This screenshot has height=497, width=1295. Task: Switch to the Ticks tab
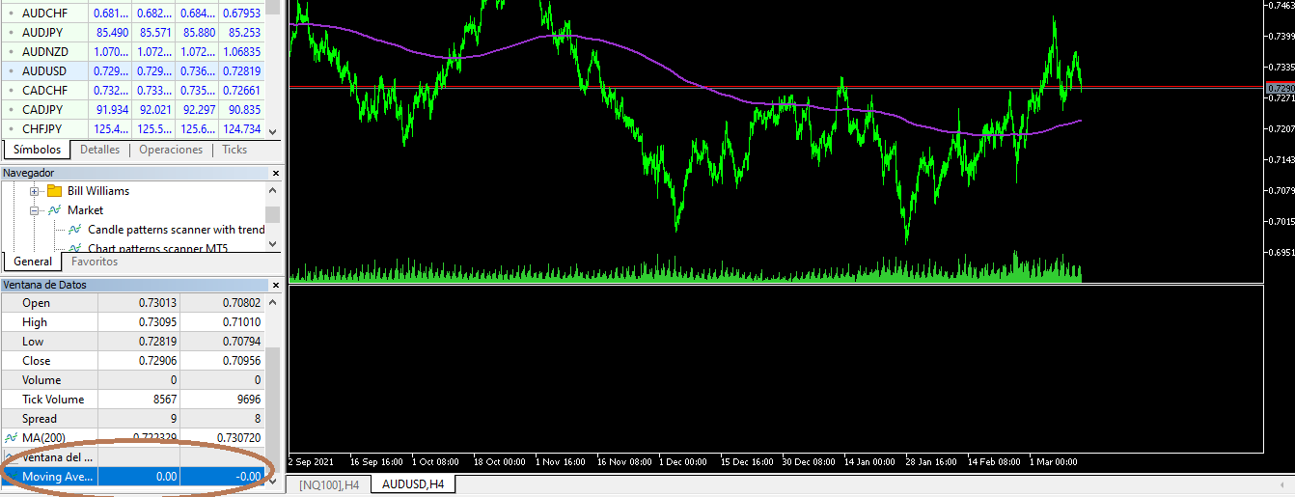coord(234,150)
